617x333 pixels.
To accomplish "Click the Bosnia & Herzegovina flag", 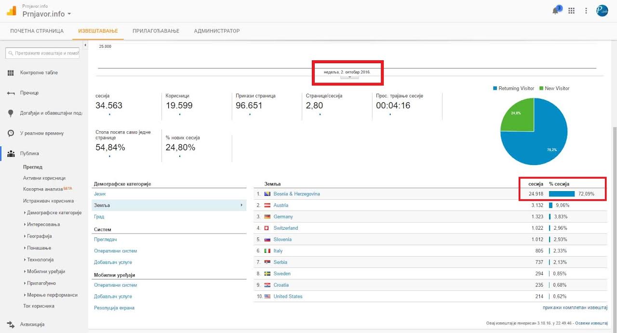I will (267, 194).
